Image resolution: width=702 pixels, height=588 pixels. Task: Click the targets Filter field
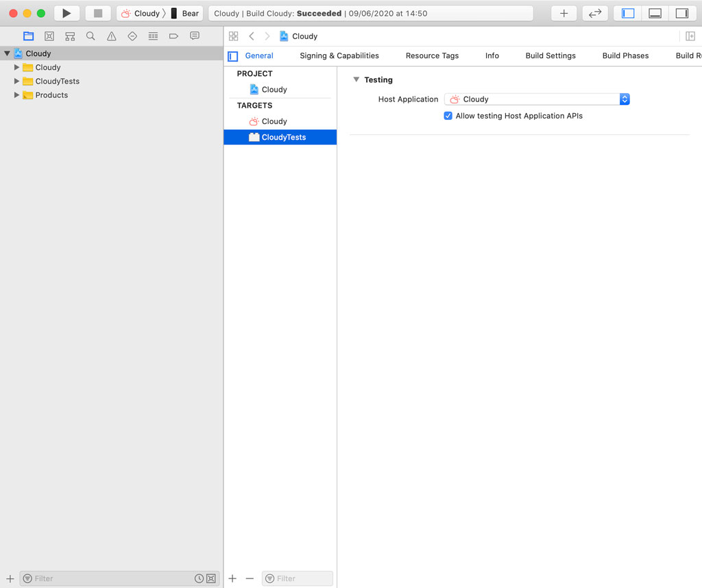click(x=298, y=578)
